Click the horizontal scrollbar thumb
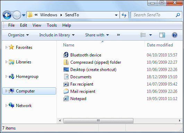Image resolution: width=184 pixels, height=133 pixels. (x=98, y=121)
